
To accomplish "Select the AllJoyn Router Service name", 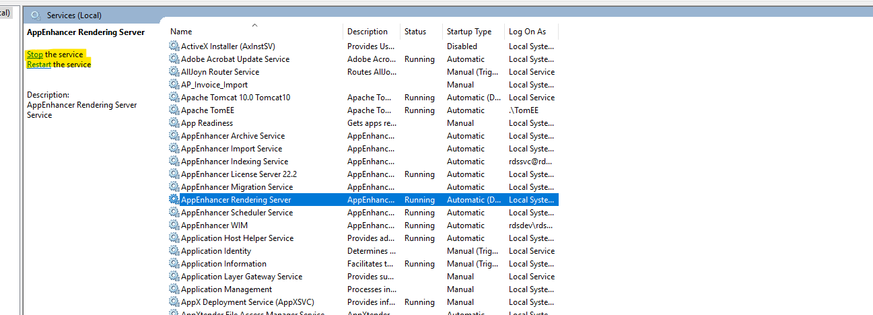I will [220, 72].
